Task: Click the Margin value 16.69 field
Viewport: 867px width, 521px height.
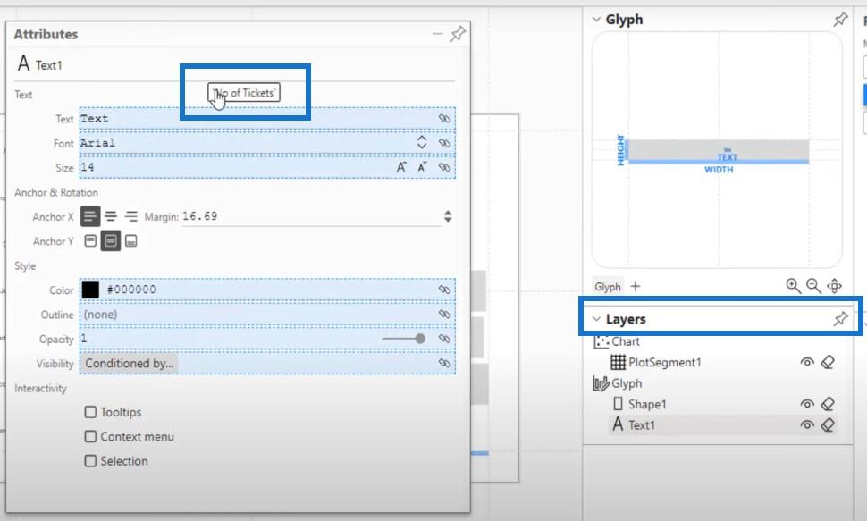Action: coord(311,216)
